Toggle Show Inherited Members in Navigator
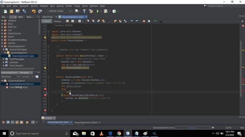The image size is (245, 137). click(3, 123)
